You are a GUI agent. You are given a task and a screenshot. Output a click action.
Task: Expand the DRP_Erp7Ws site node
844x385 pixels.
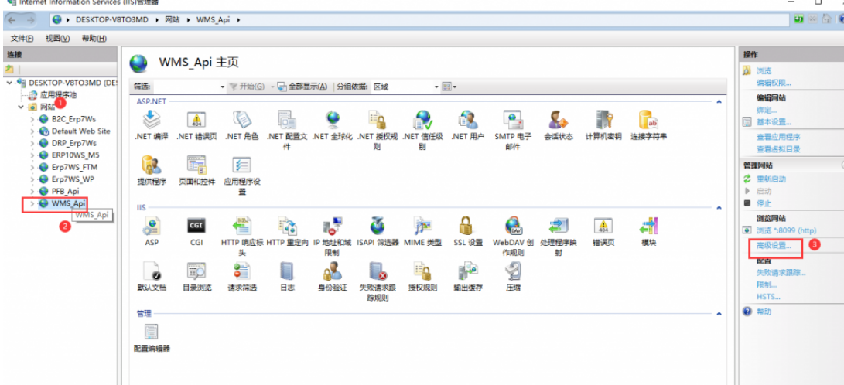[32, 143]
